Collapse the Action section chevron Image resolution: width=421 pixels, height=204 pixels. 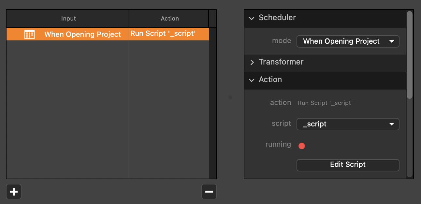252,80
